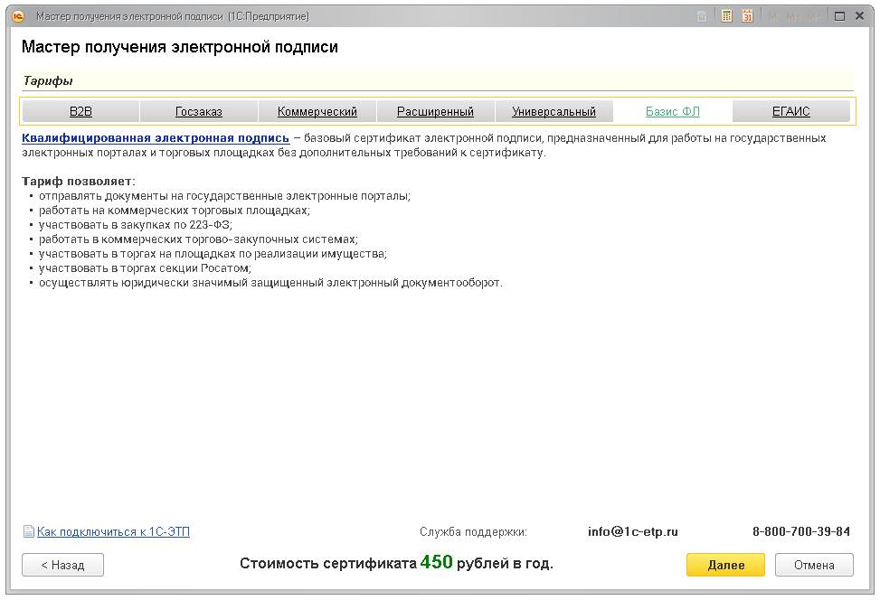The height and width of the screenshot is (600, 880).
Task: Click the bullet about коммерческих торговых площадках
Action: (x=174, y=211)
